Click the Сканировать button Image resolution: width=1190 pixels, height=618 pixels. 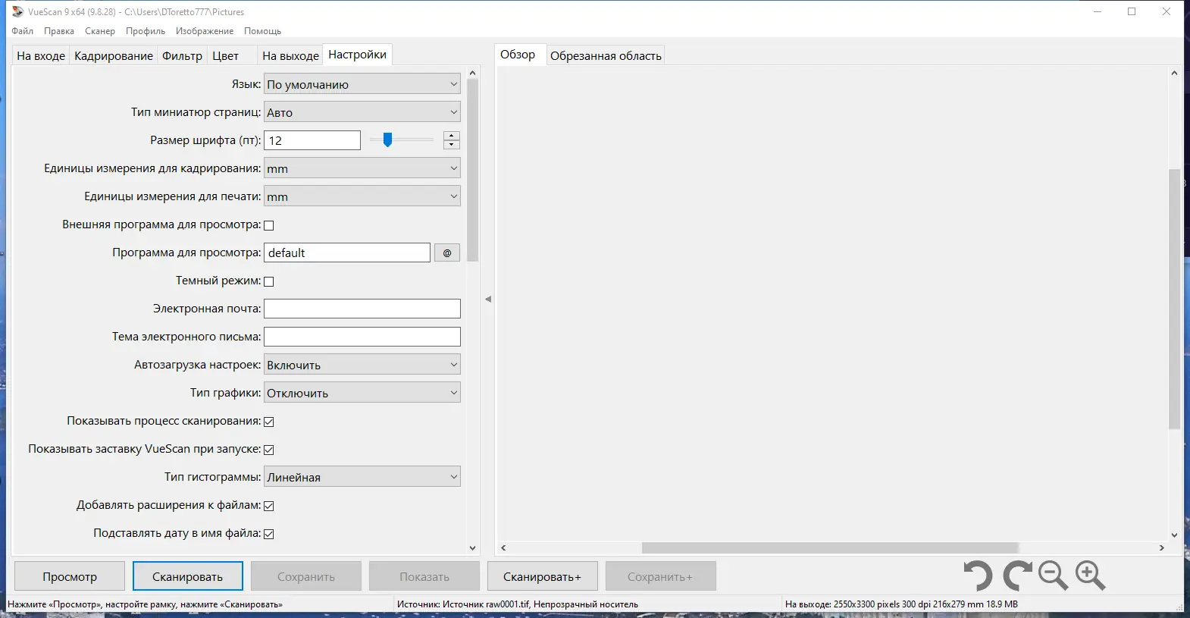tap(188, 576)
